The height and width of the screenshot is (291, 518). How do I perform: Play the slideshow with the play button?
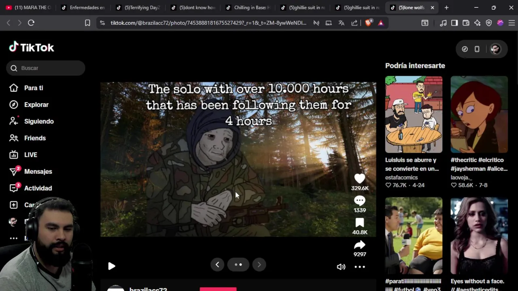coord(112,266)
